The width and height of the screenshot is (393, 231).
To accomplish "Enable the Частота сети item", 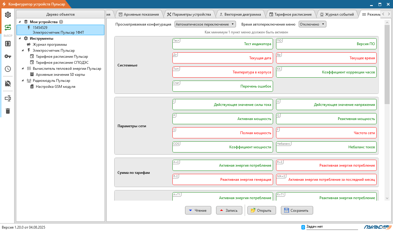I will coord(326,133).
